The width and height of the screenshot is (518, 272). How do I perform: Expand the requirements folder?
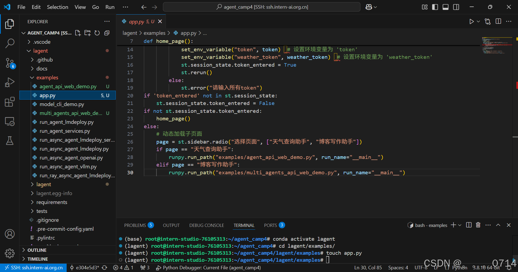pos(68,202)
